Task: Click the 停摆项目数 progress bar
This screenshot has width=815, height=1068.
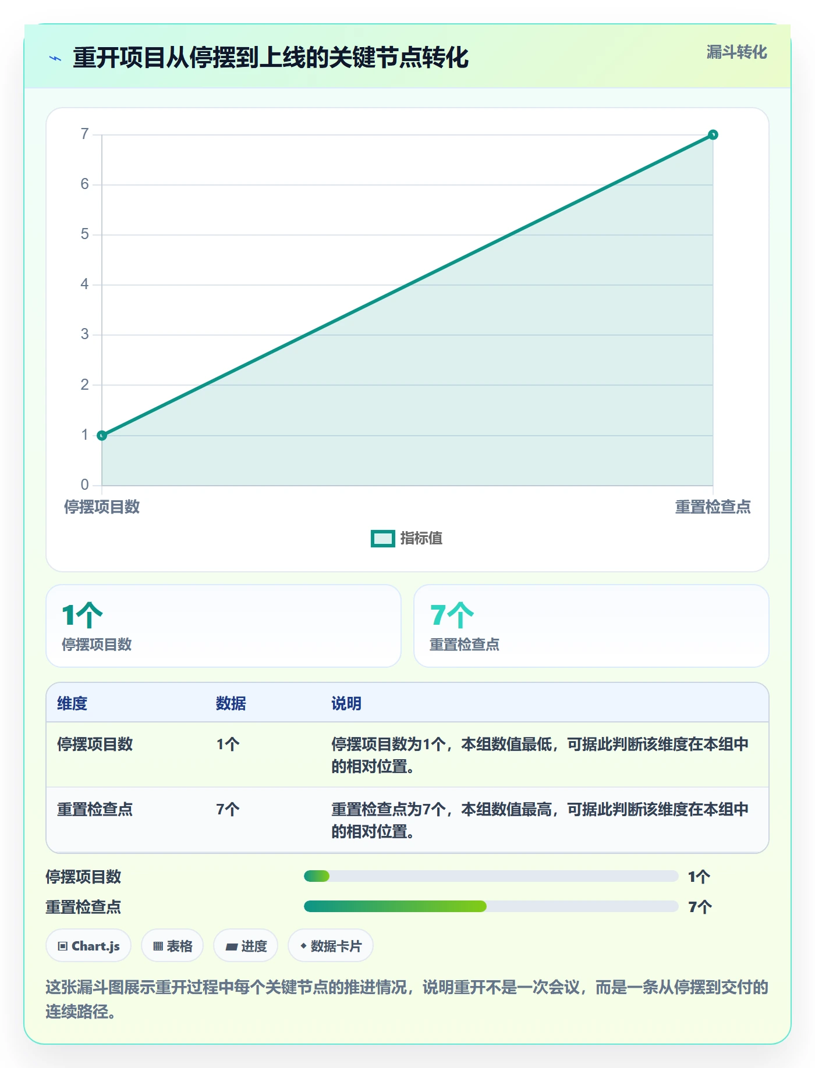Action: tap(491, 876)
